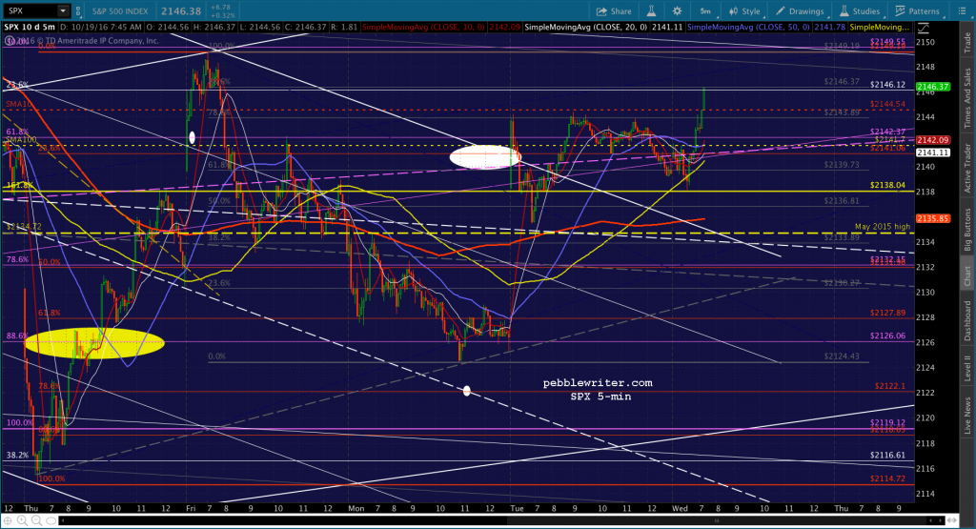Click the Fri label on time axis
The image size is (976, 529).
coord(191,508)
